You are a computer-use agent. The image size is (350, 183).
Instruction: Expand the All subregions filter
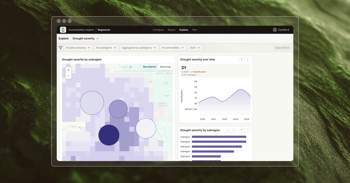coord(106,47)
